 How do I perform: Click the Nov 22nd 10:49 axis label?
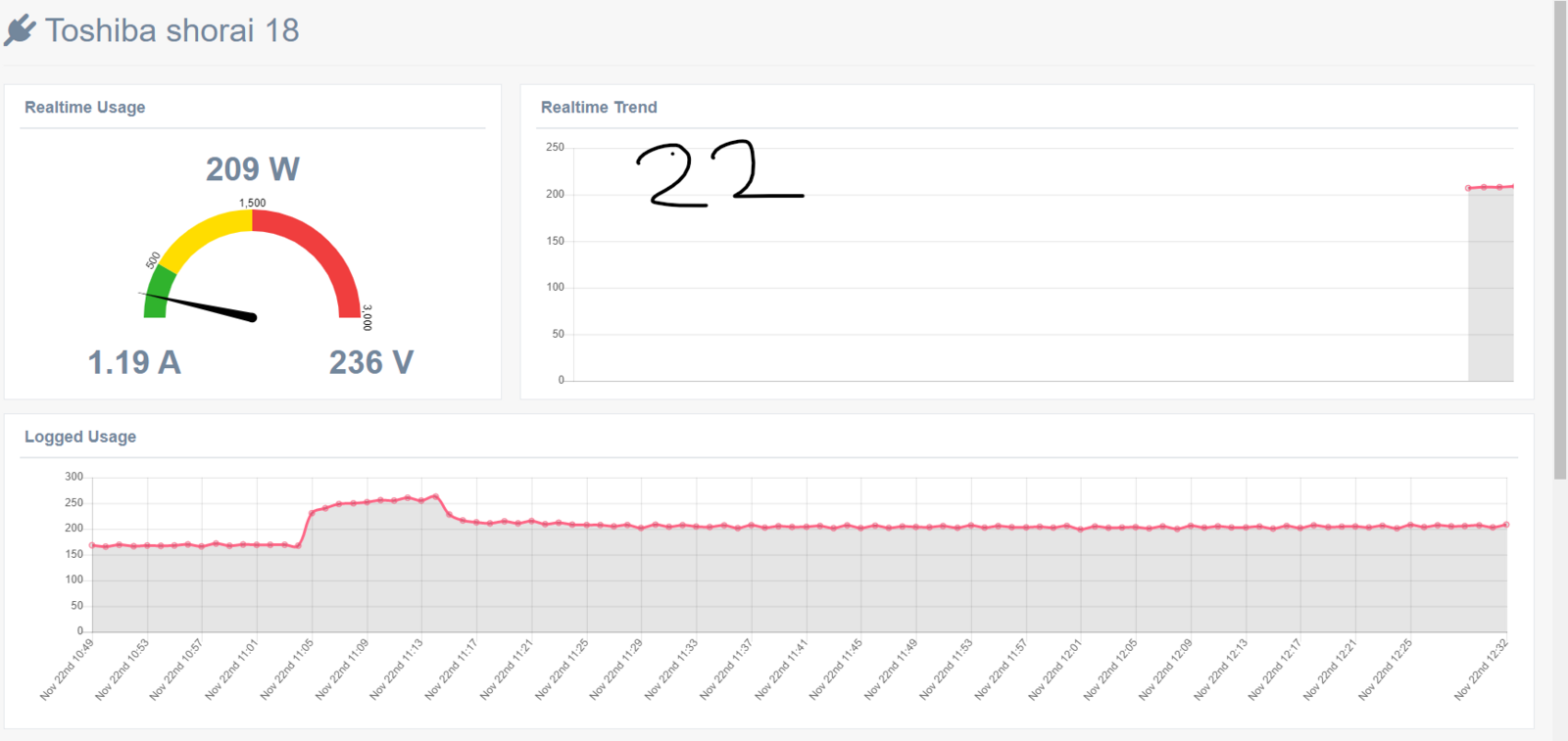67,670
